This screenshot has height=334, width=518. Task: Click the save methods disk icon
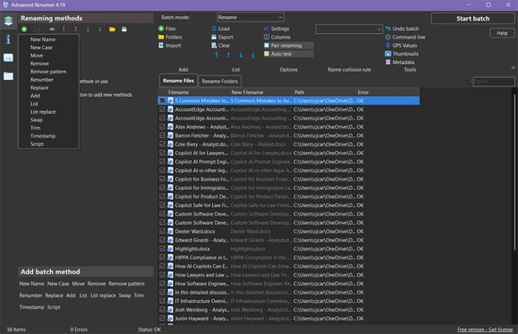coord(124,30)
